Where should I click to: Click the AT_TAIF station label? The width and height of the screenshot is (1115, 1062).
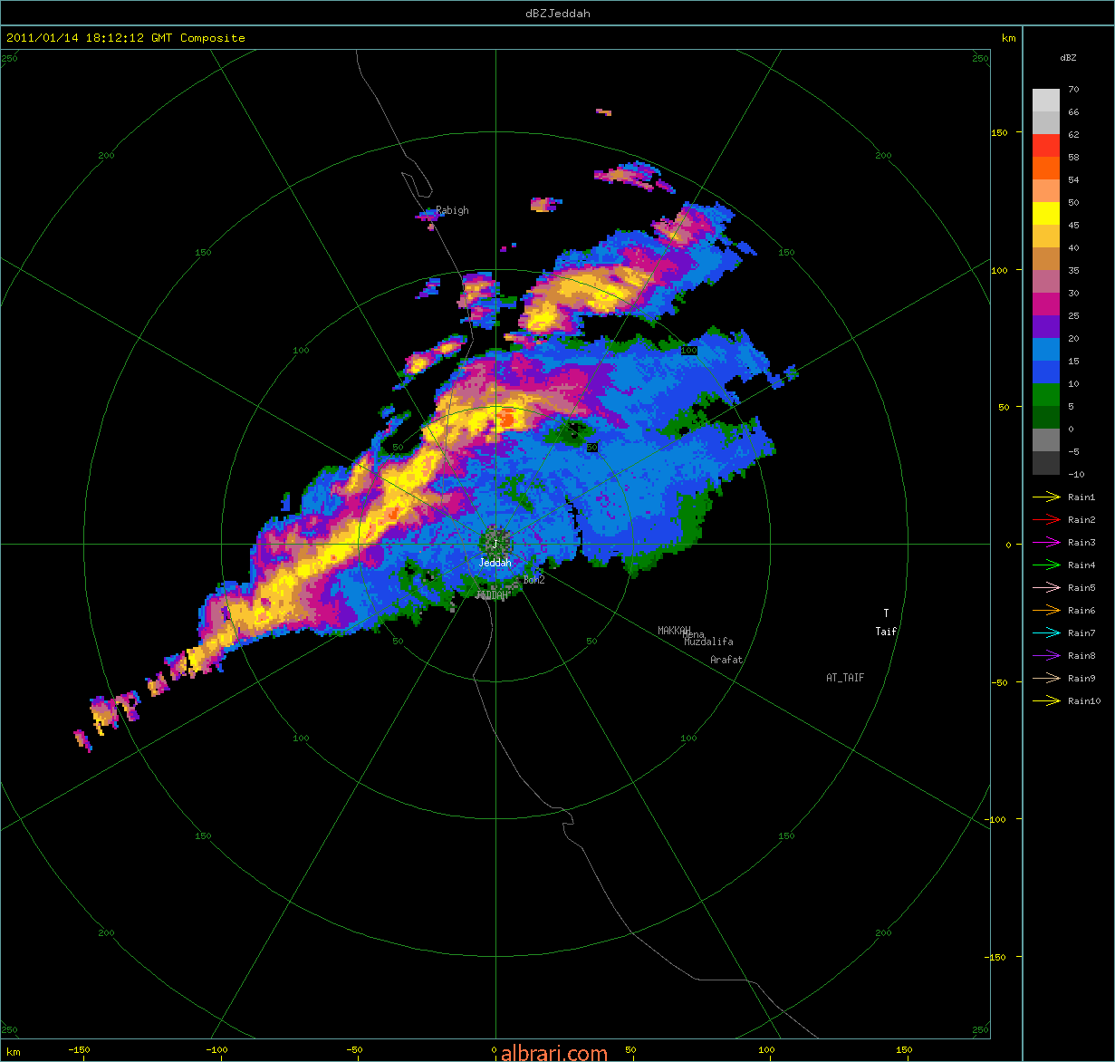pos(845,677)
